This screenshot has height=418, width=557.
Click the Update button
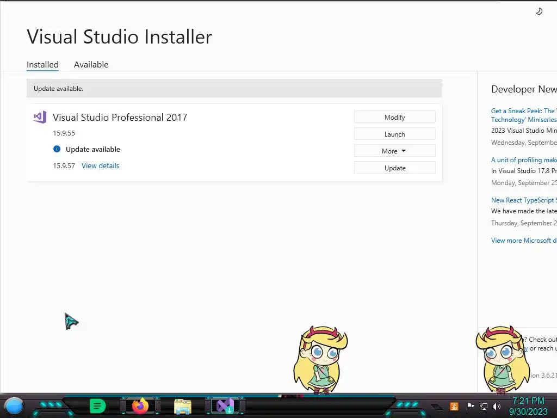click(x=395, y=168)
